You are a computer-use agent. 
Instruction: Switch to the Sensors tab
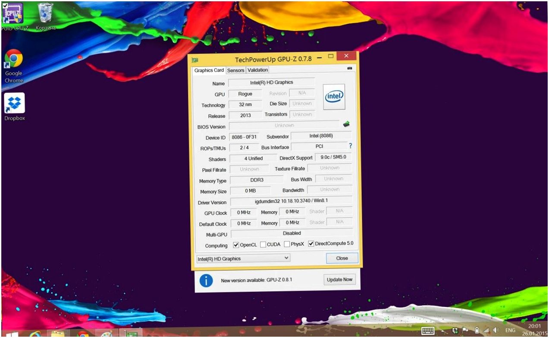(235, 70)
